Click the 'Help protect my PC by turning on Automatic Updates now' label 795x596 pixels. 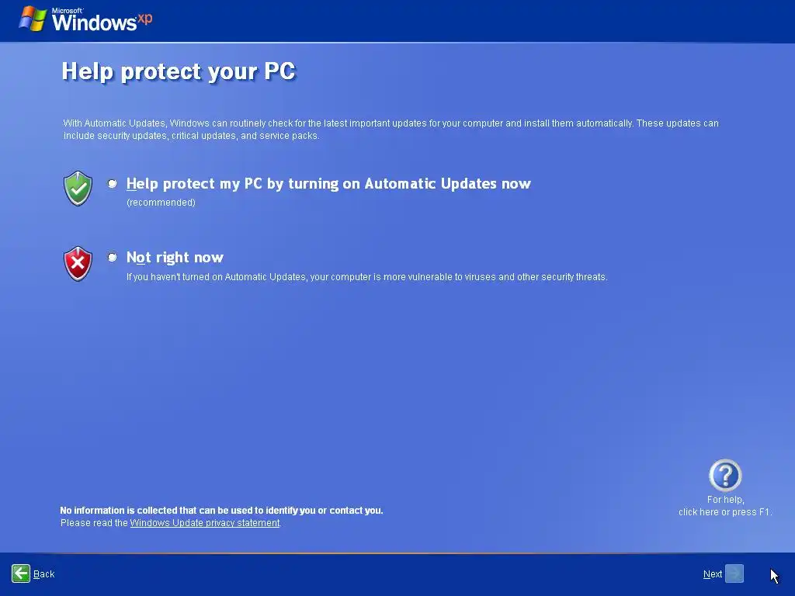328,183
